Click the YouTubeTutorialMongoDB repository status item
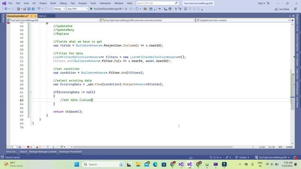The image size is (301, 169). pos(272,157)
